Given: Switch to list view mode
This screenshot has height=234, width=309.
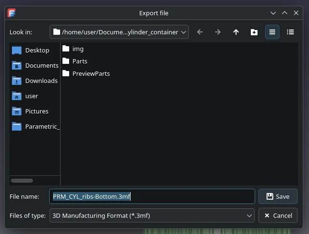Looking at the screenshot, I should click(272, 32).
